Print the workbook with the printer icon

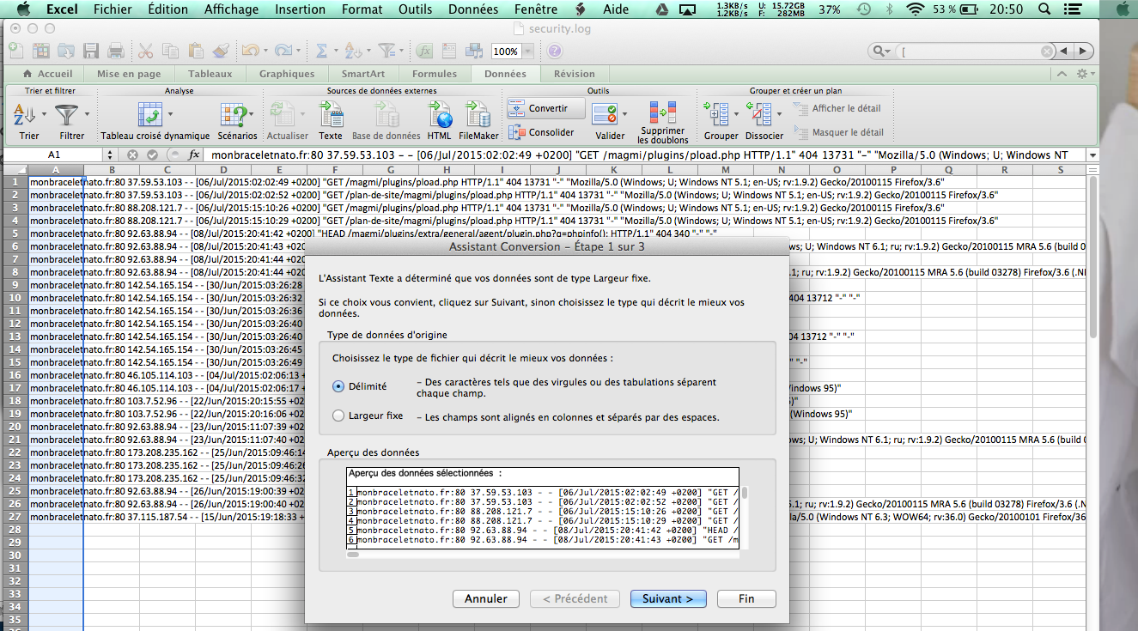click(x=114, y=51)
